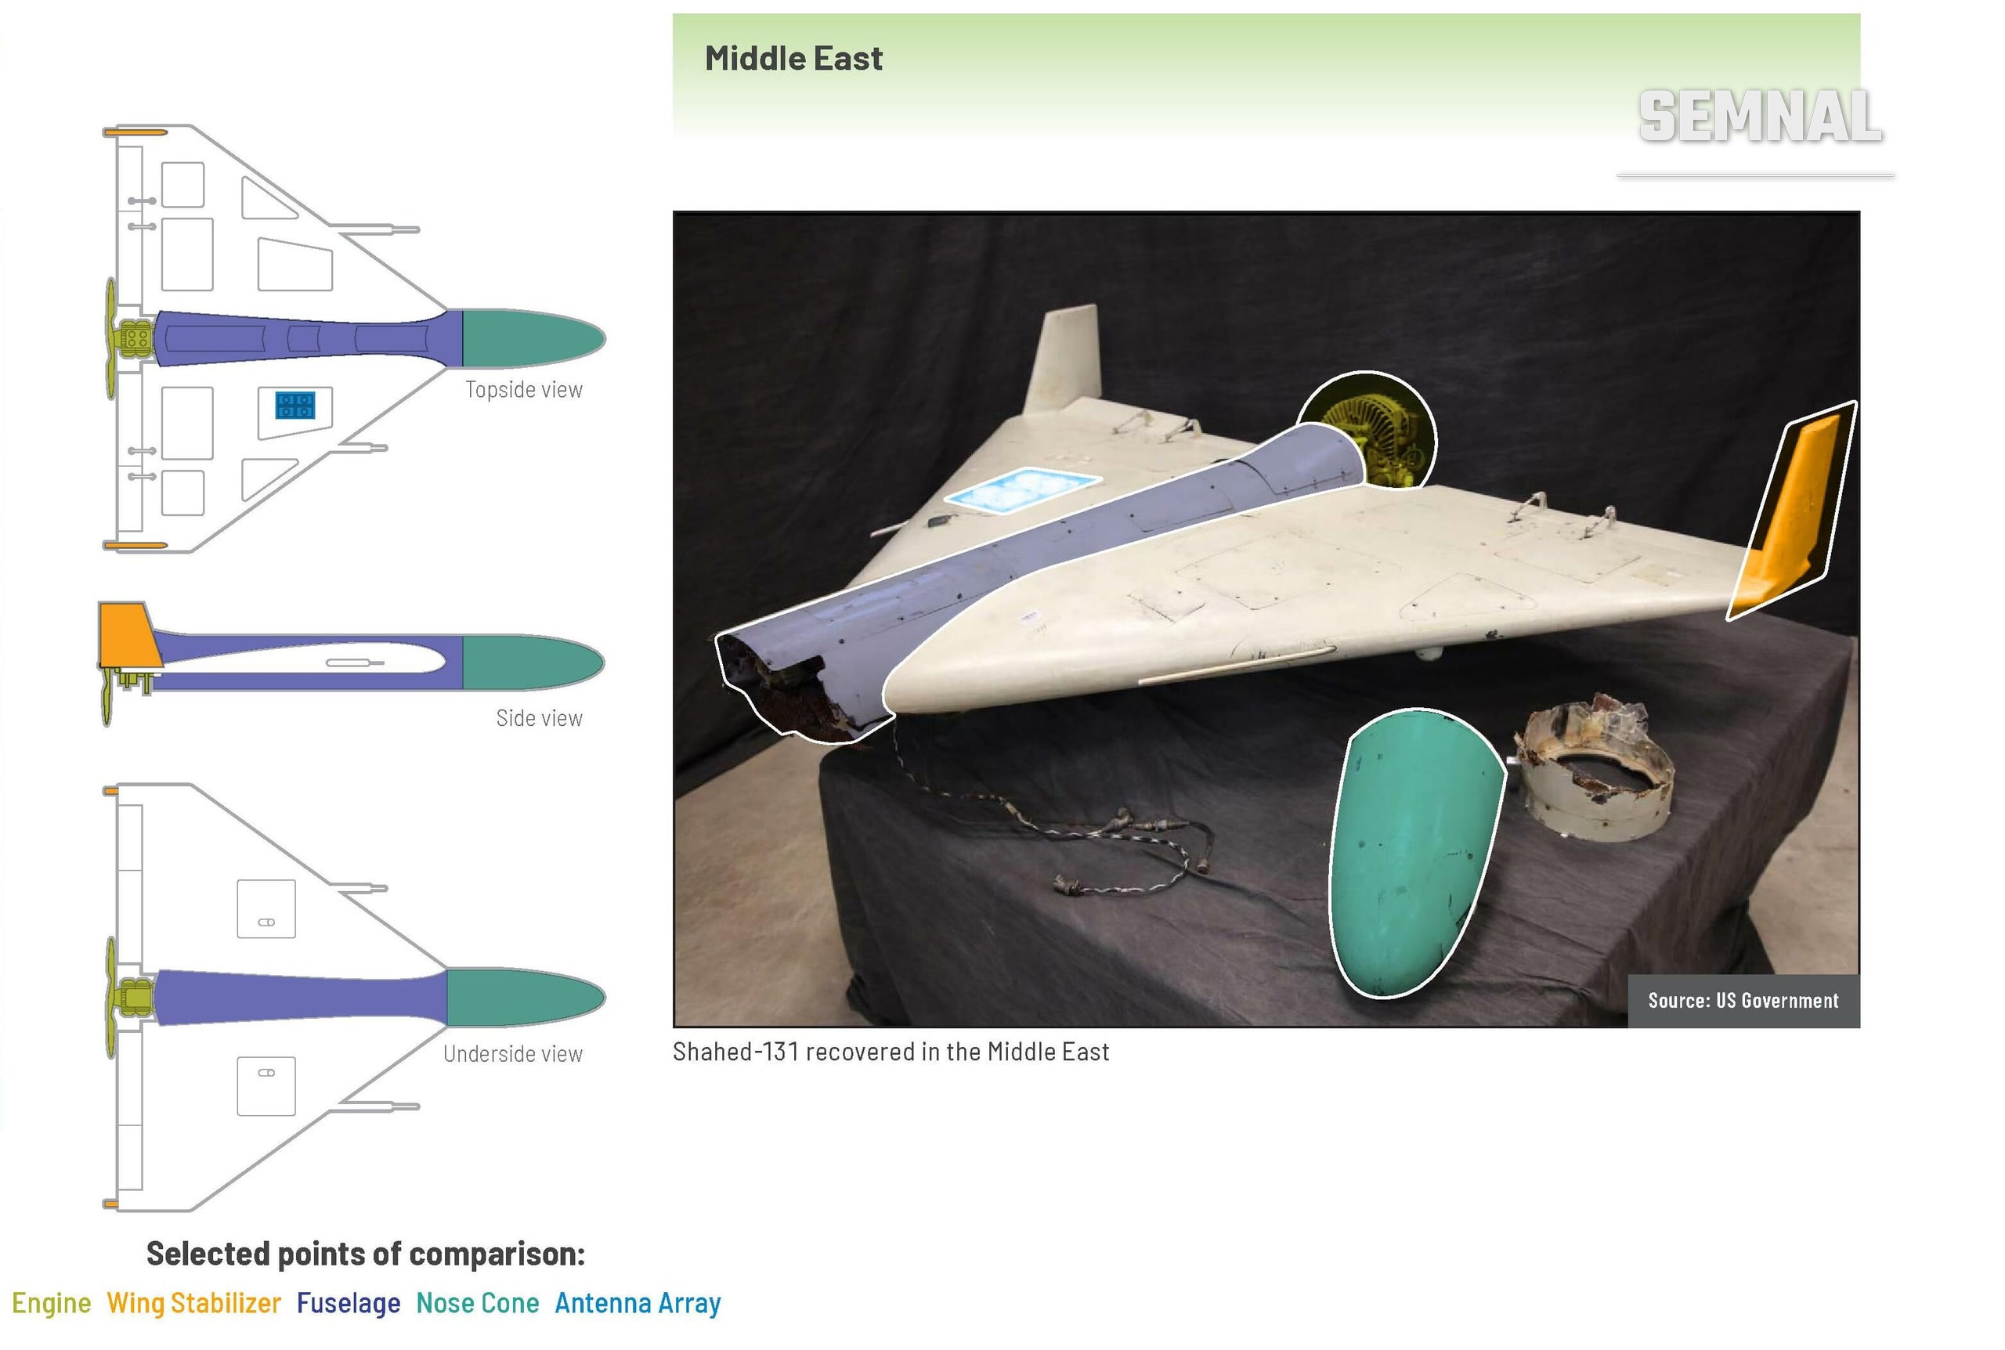Click the Topside view label

[x=523, y=389]
